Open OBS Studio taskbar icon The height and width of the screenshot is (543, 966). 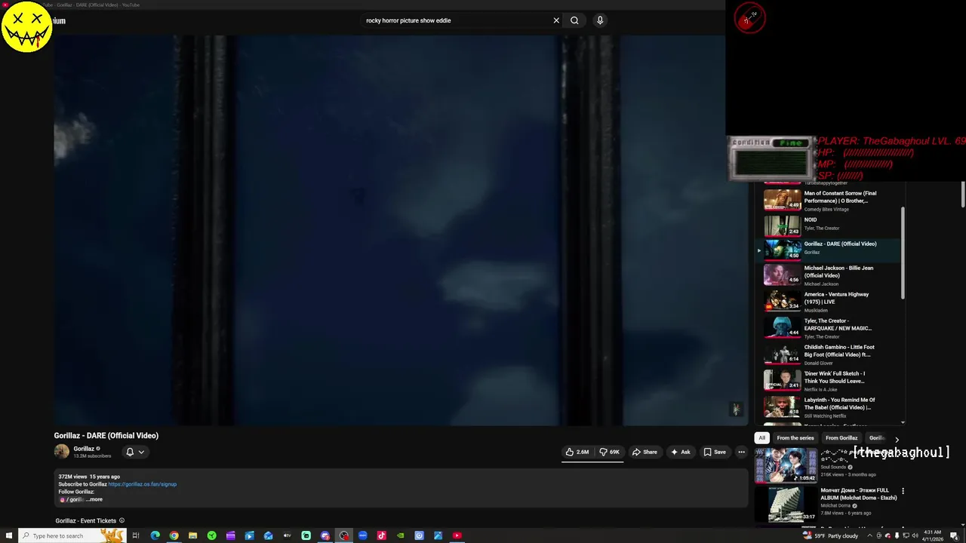click(343, 535)
